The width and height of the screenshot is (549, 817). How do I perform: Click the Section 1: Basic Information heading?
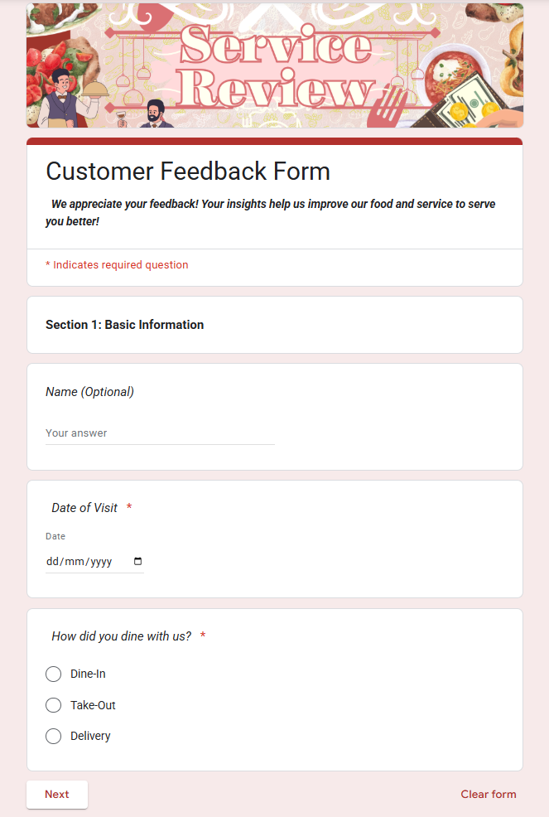[124, 325]
